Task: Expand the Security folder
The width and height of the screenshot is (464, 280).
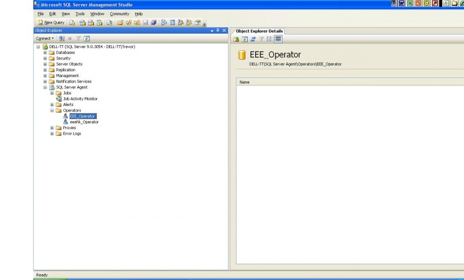Action: point(45,58)
